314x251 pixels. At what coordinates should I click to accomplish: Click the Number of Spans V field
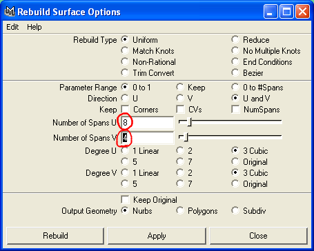148,138
